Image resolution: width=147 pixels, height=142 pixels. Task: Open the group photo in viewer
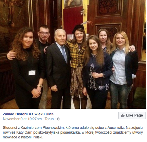point(73,54)
